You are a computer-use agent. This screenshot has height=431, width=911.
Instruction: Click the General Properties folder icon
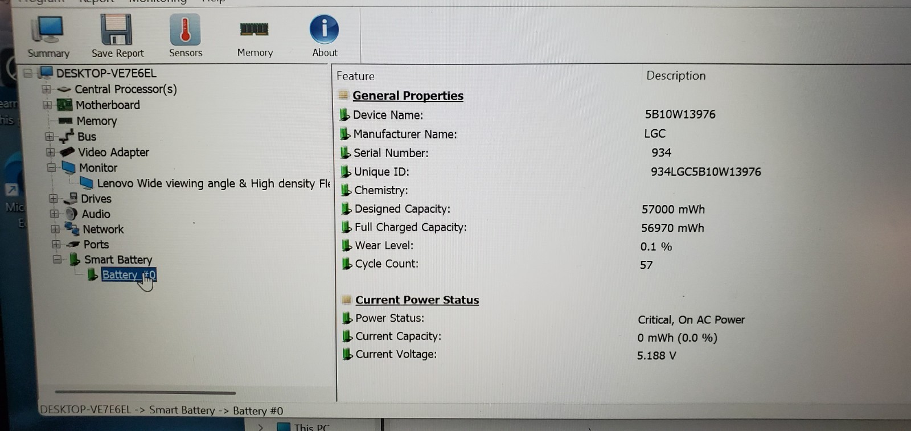(343, 95)
